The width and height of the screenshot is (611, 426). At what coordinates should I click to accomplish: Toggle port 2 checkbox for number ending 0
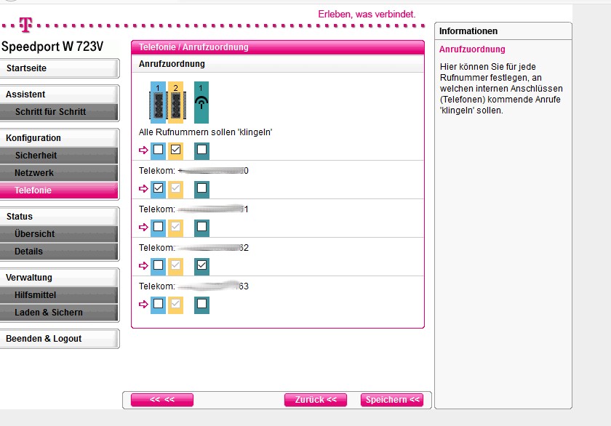[x=176, y=188]
